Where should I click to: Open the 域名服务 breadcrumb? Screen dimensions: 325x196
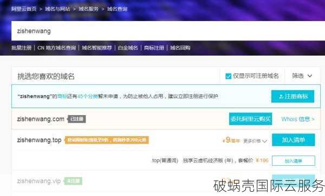pos(88,9)
